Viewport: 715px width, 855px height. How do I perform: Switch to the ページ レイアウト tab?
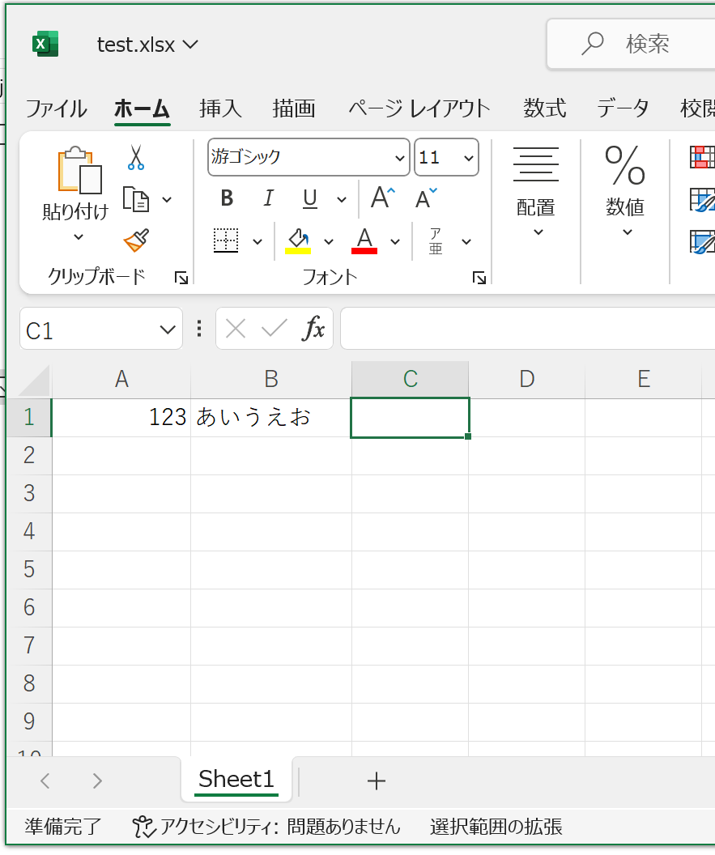[x=419, y=108]
